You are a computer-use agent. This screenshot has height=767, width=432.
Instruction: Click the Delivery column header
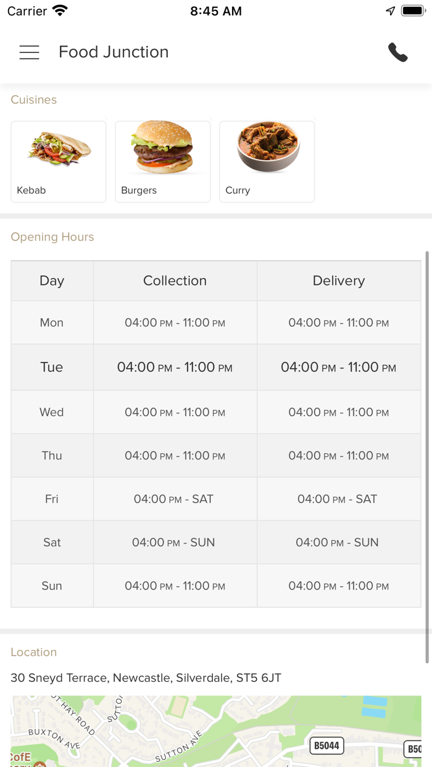point(339,281)
